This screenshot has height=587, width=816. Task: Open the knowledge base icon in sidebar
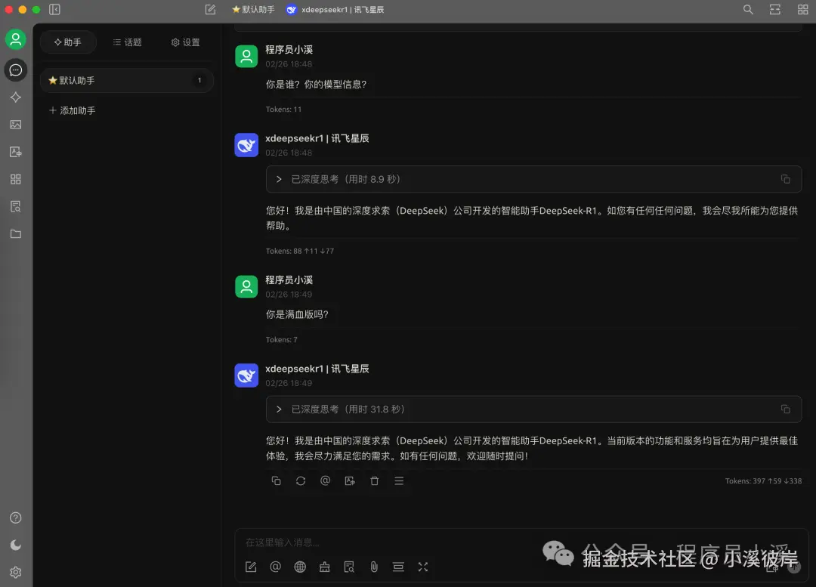16,206
